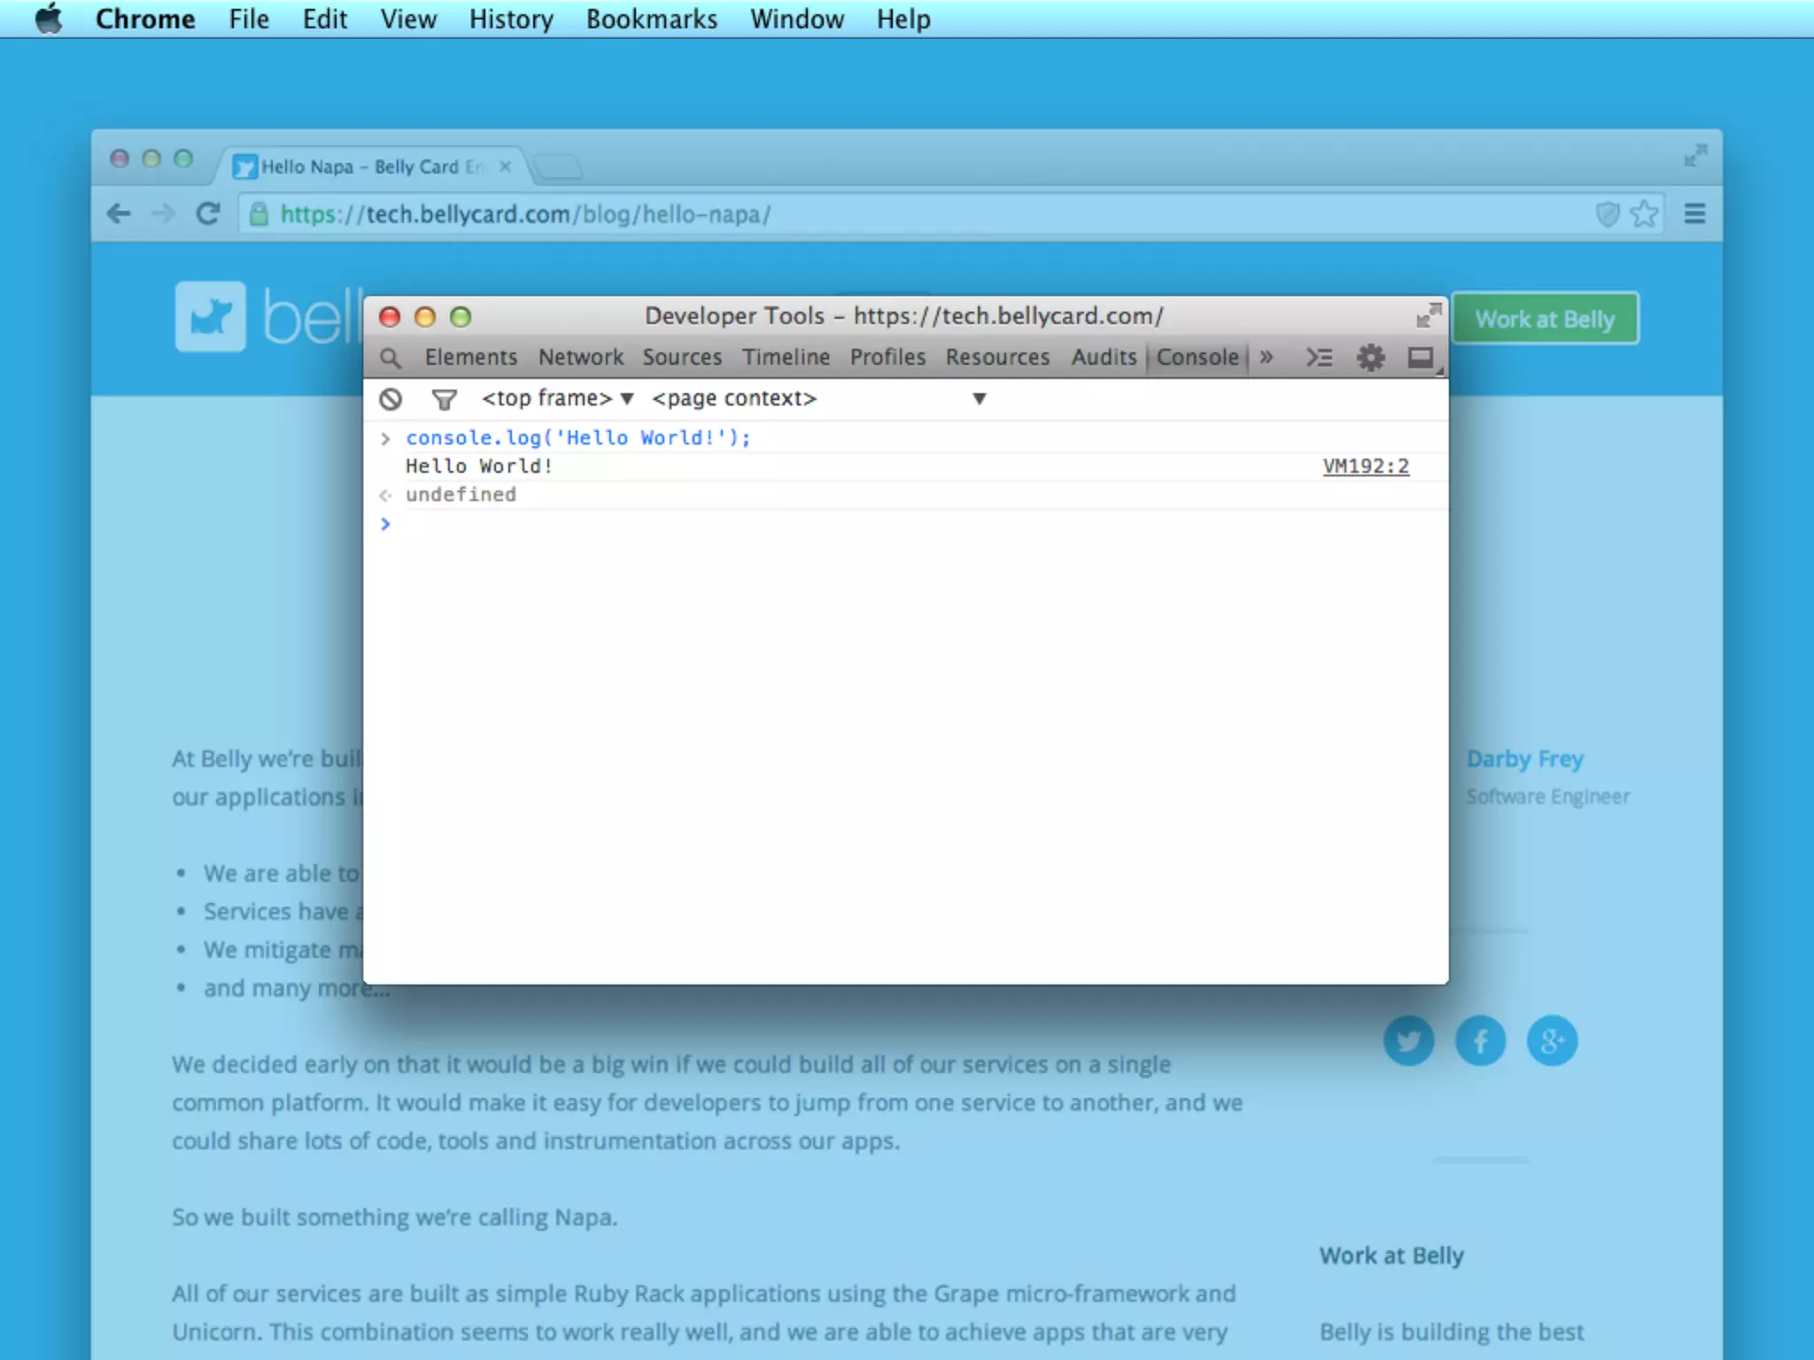Switch to the Elements panel

pyautogui.click(x=470, y=357)
